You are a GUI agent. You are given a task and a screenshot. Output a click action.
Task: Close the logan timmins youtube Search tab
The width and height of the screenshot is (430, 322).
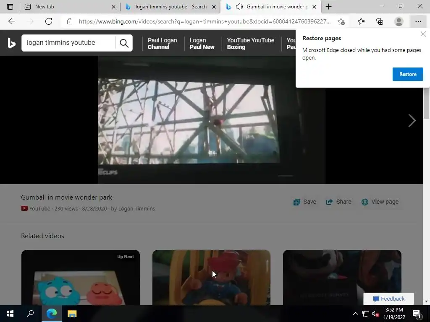click(x=214, y=7)
